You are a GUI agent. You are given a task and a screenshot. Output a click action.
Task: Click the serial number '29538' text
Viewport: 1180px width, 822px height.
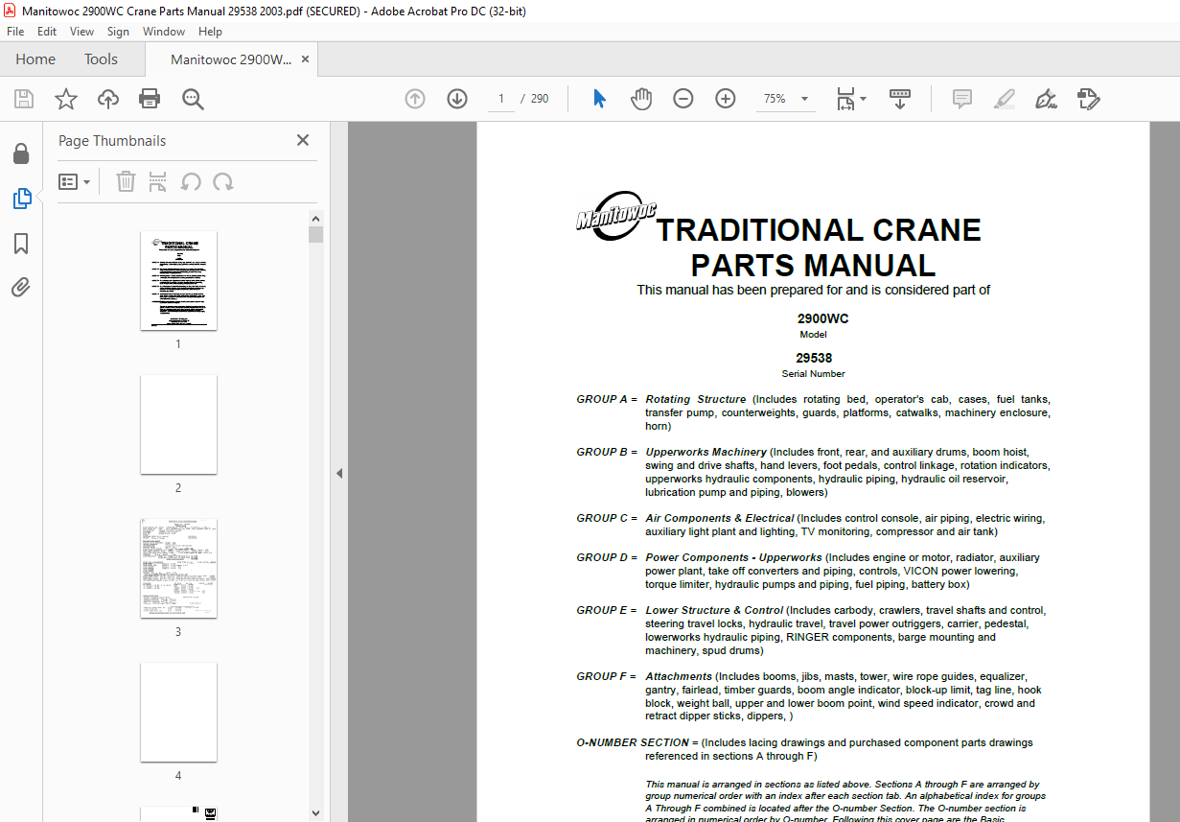click(x=814, y=358)
